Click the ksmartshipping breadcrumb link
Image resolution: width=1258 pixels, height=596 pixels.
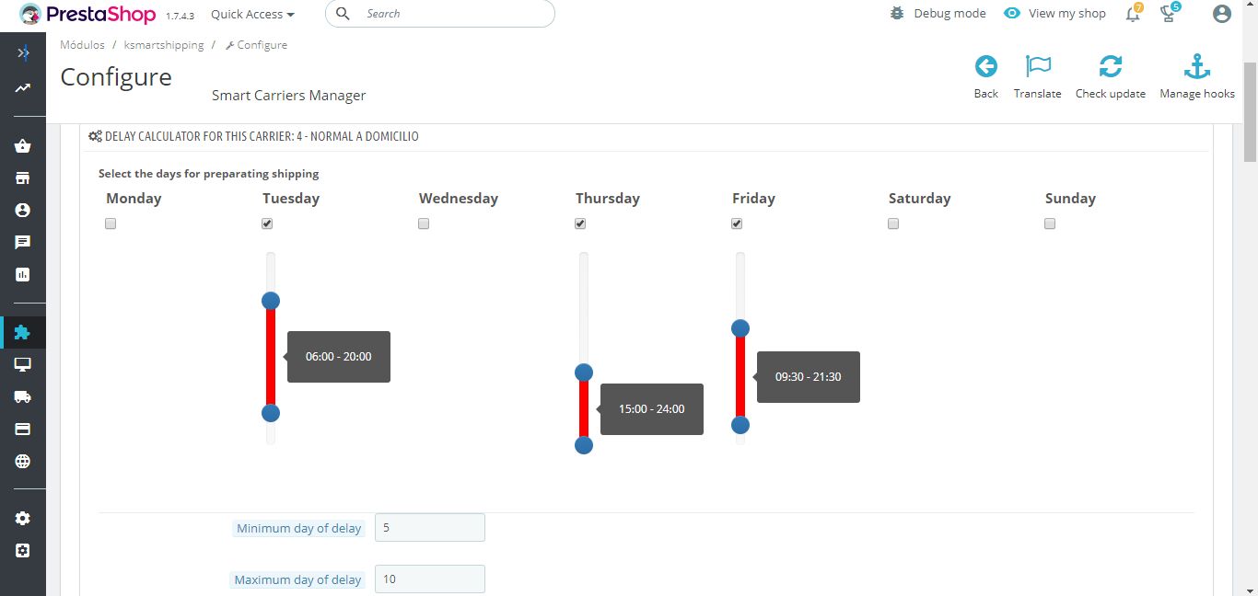point(164,44)
